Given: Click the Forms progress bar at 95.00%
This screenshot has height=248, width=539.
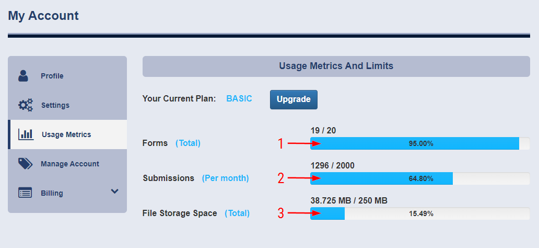Looking at the screenshot, I should 420,143.
